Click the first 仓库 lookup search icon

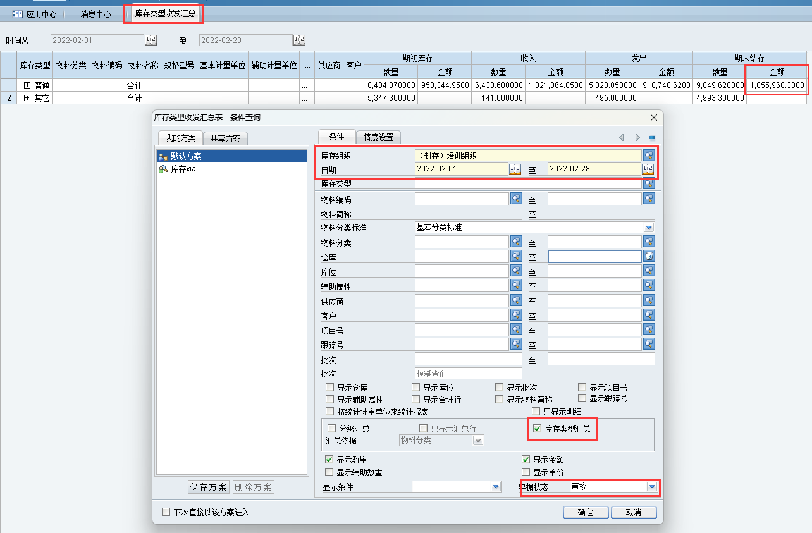point(516,256)
